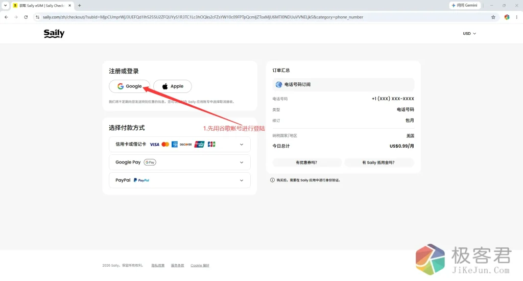Open the Cookie 偏好 footer link
523x281 pixels.
point(200,266)
